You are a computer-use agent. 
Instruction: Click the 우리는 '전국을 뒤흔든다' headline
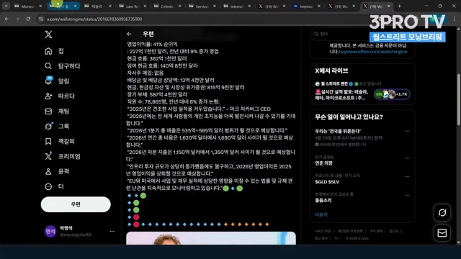[x=338, y=131]
